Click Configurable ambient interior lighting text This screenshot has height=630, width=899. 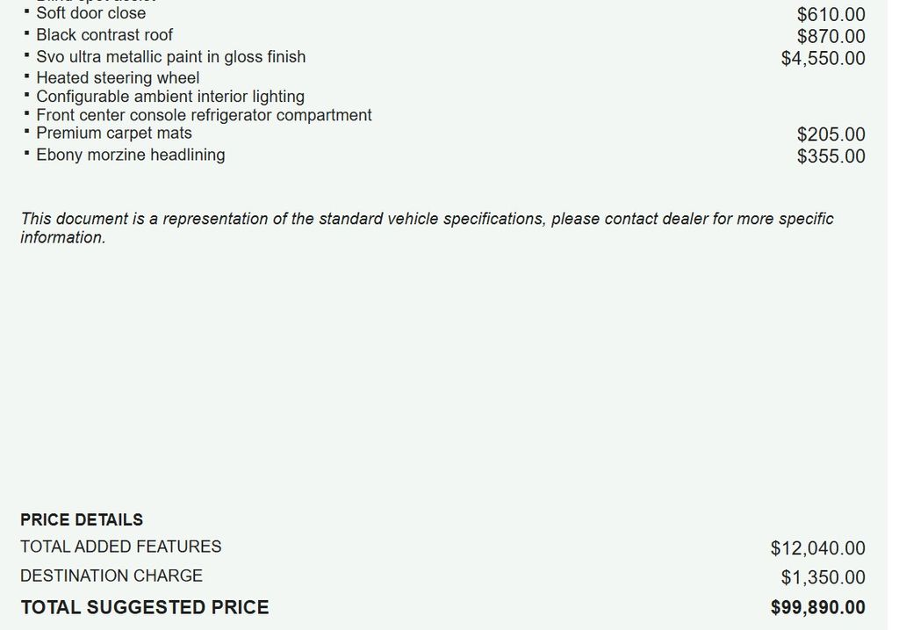click(170, 97)
